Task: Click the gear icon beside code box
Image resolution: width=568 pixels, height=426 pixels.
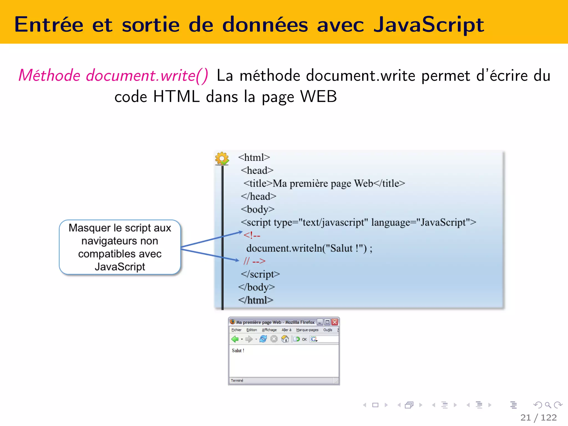Action: (x=222, y=159)
